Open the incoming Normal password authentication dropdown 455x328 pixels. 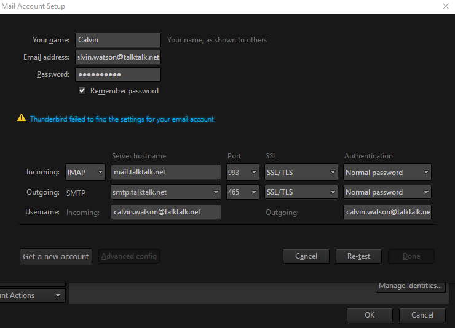(387, 172)
